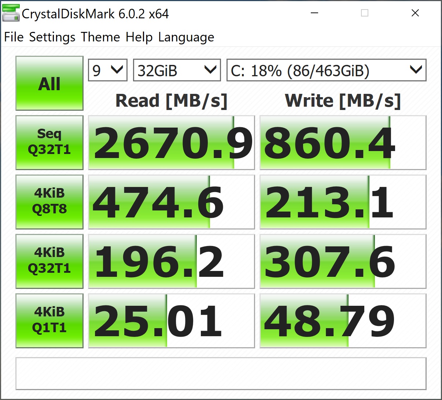Expand the test size dropdown showing 32GiB

click(x=177, y=70)
